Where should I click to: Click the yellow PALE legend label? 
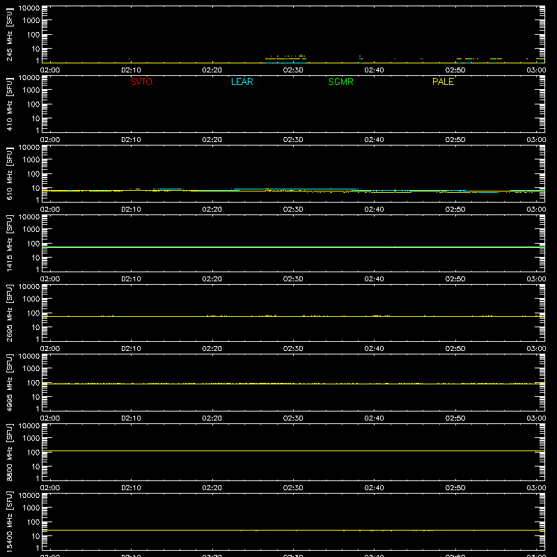(443, 81)
